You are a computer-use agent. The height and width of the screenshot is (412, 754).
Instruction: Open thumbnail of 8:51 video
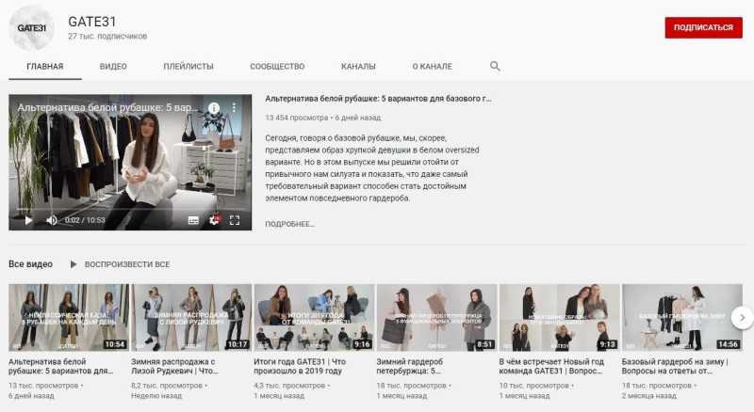[436, 317]
